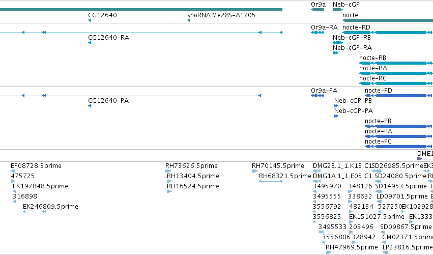Open the Or9a-RA transcript label
This screenshot has height=255, width=433.
[x=324, y=27]
